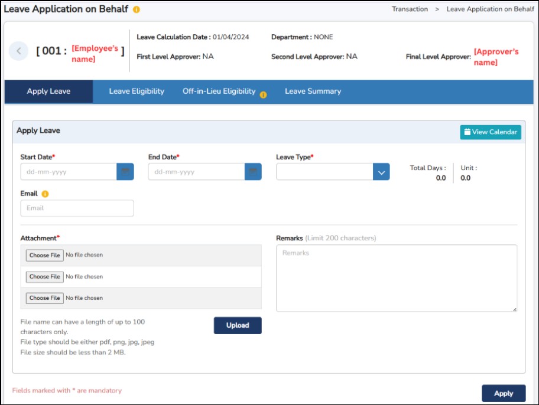539x405 pixels.
Task: Click the first Choose File button
Action: coord(45,256)
